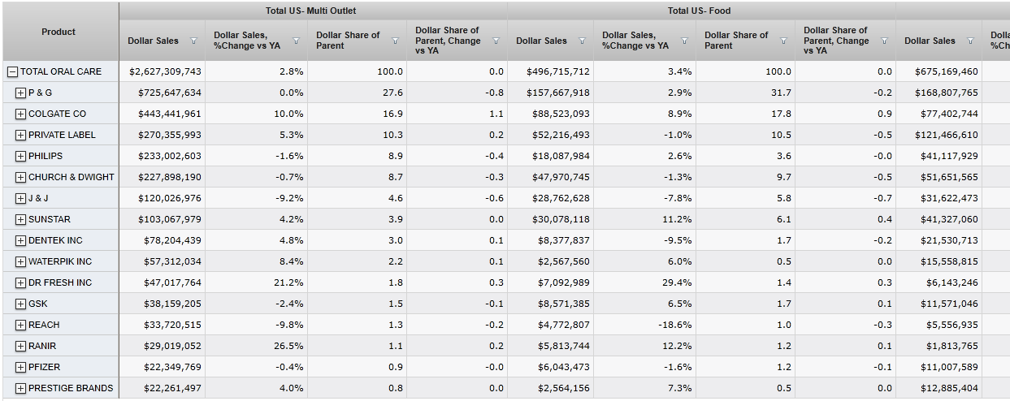Viewport: 1010px width, 401px height.
Task: Collapse the TOTAL ORAL CARE row
Action: 12,71
